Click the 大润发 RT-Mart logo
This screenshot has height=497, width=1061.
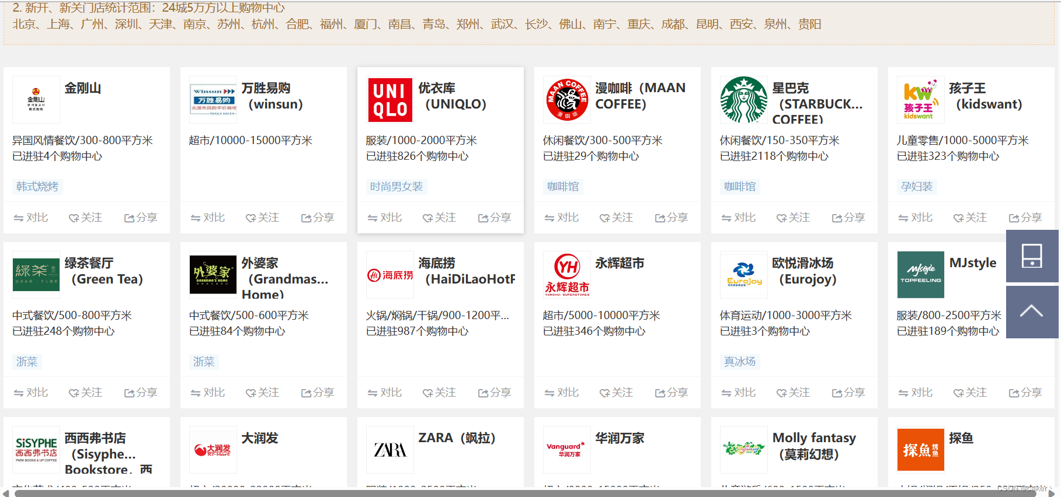pyautogui.click(x=213, y=450)
